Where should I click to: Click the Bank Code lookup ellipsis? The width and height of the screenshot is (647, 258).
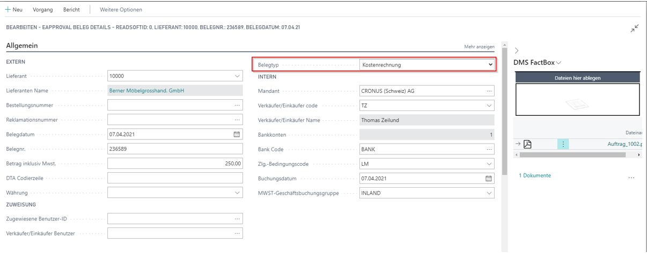coord(489,149)
